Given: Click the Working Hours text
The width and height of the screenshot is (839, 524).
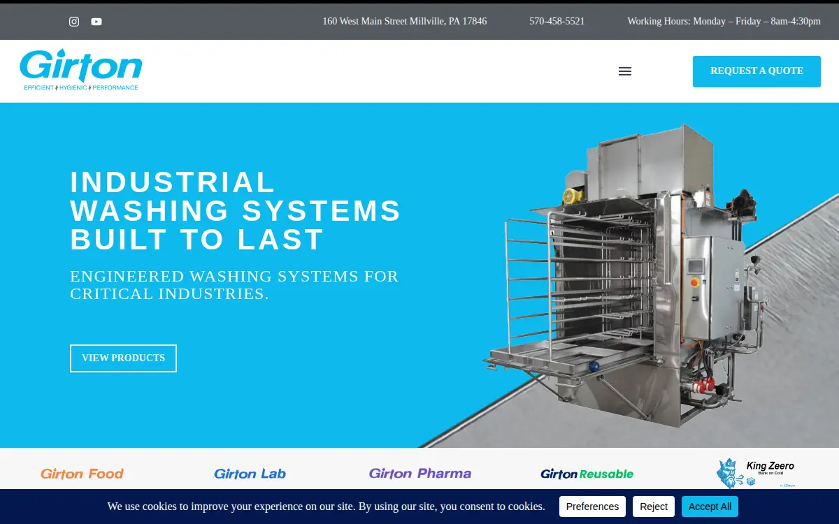Looking at the screenshot, I should 724,22.
